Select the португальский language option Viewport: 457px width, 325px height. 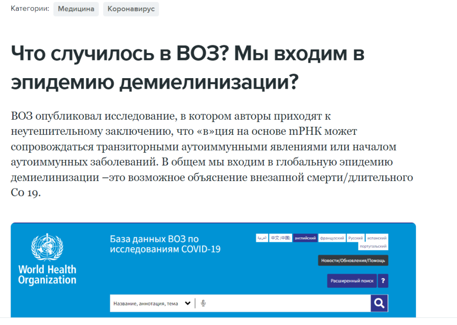373,246
